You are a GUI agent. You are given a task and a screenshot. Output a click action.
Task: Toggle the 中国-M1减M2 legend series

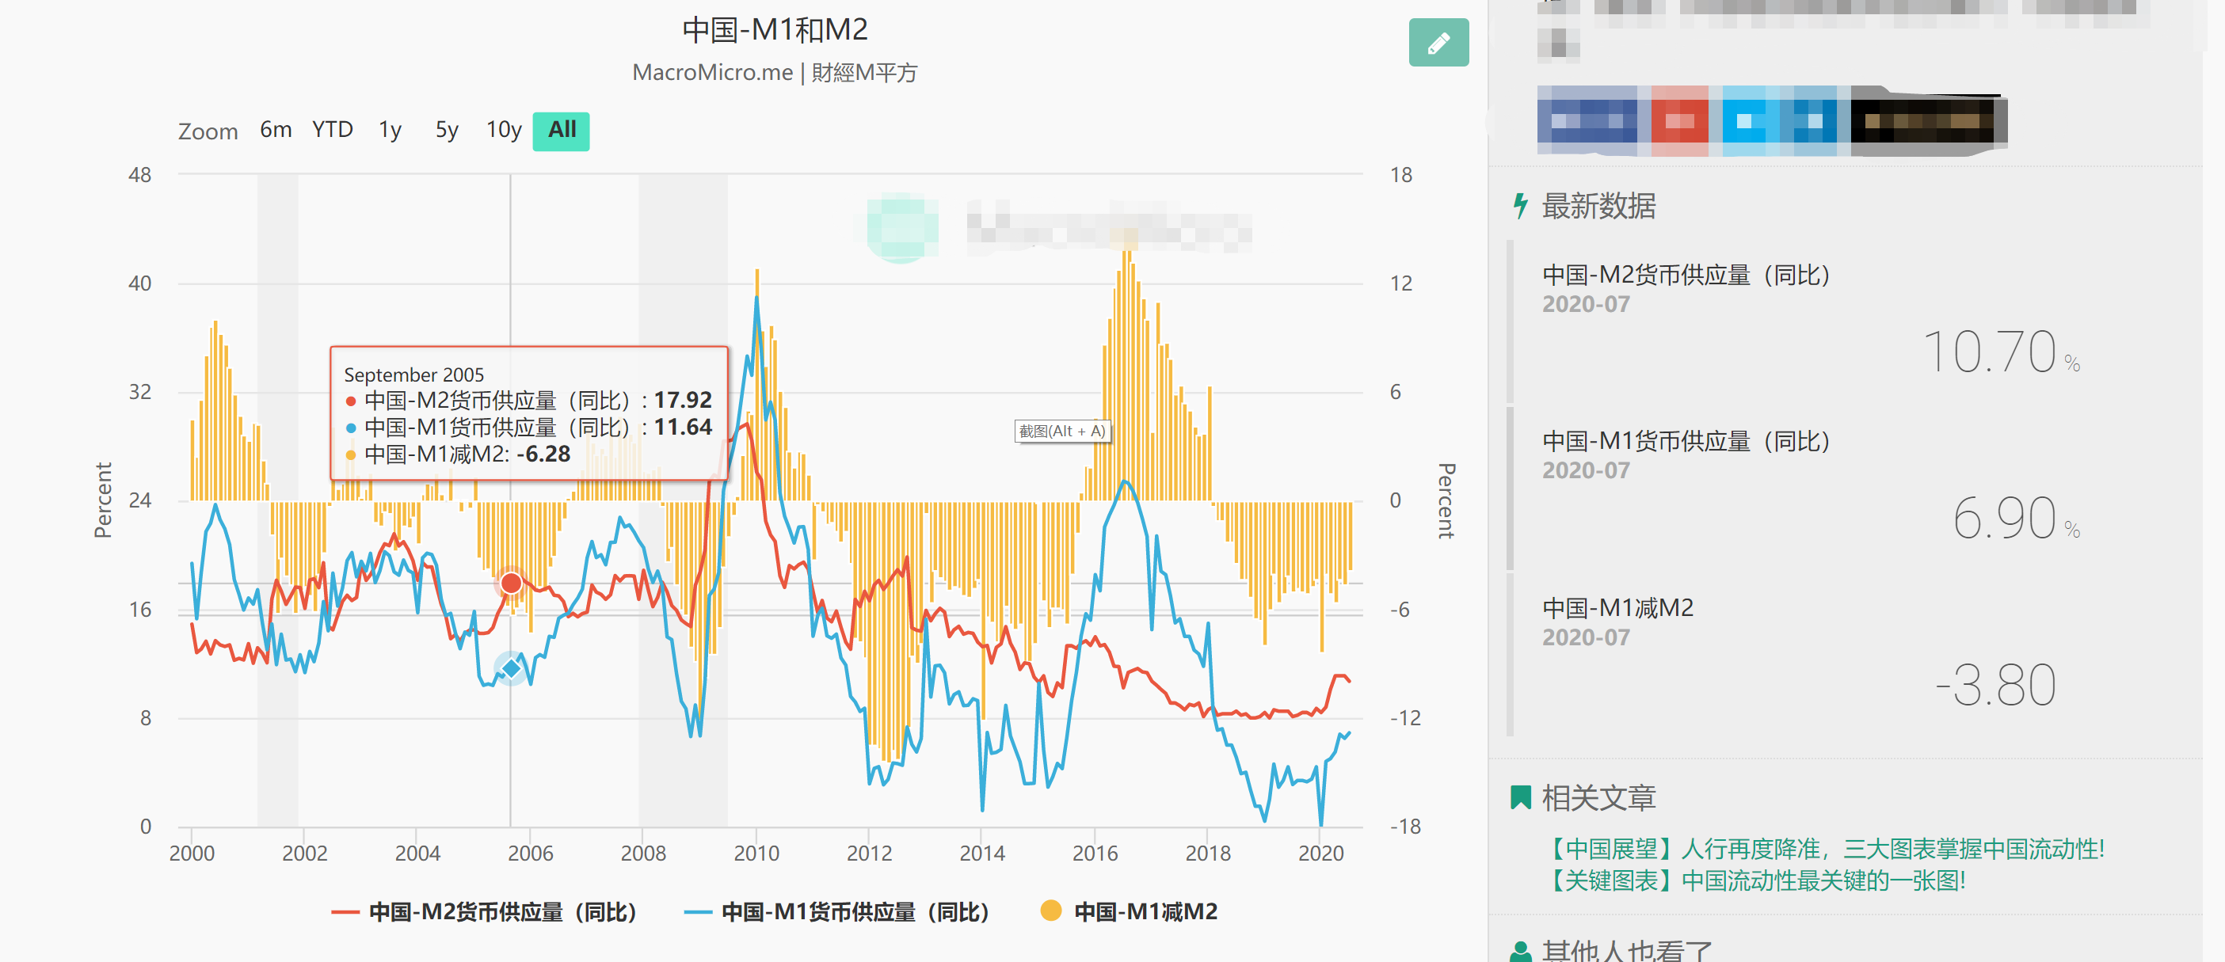coord(1129,912)
